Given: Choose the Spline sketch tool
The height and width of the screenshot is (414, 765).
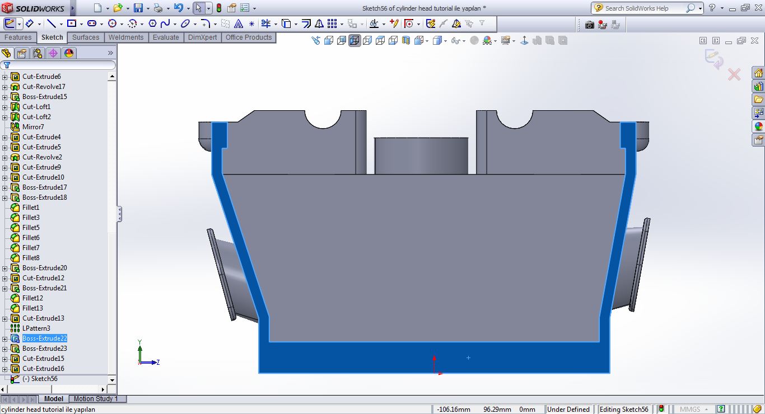Looking at the screenshot, I should tap(165, 23).
